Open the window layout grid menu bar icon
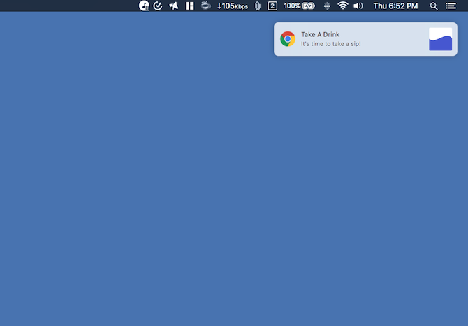Viewport: 468px width, 326px height. click(189, 6)
